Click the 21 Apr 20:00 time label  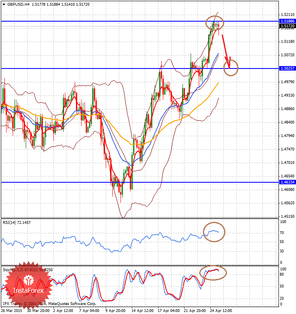coord(195,311)
